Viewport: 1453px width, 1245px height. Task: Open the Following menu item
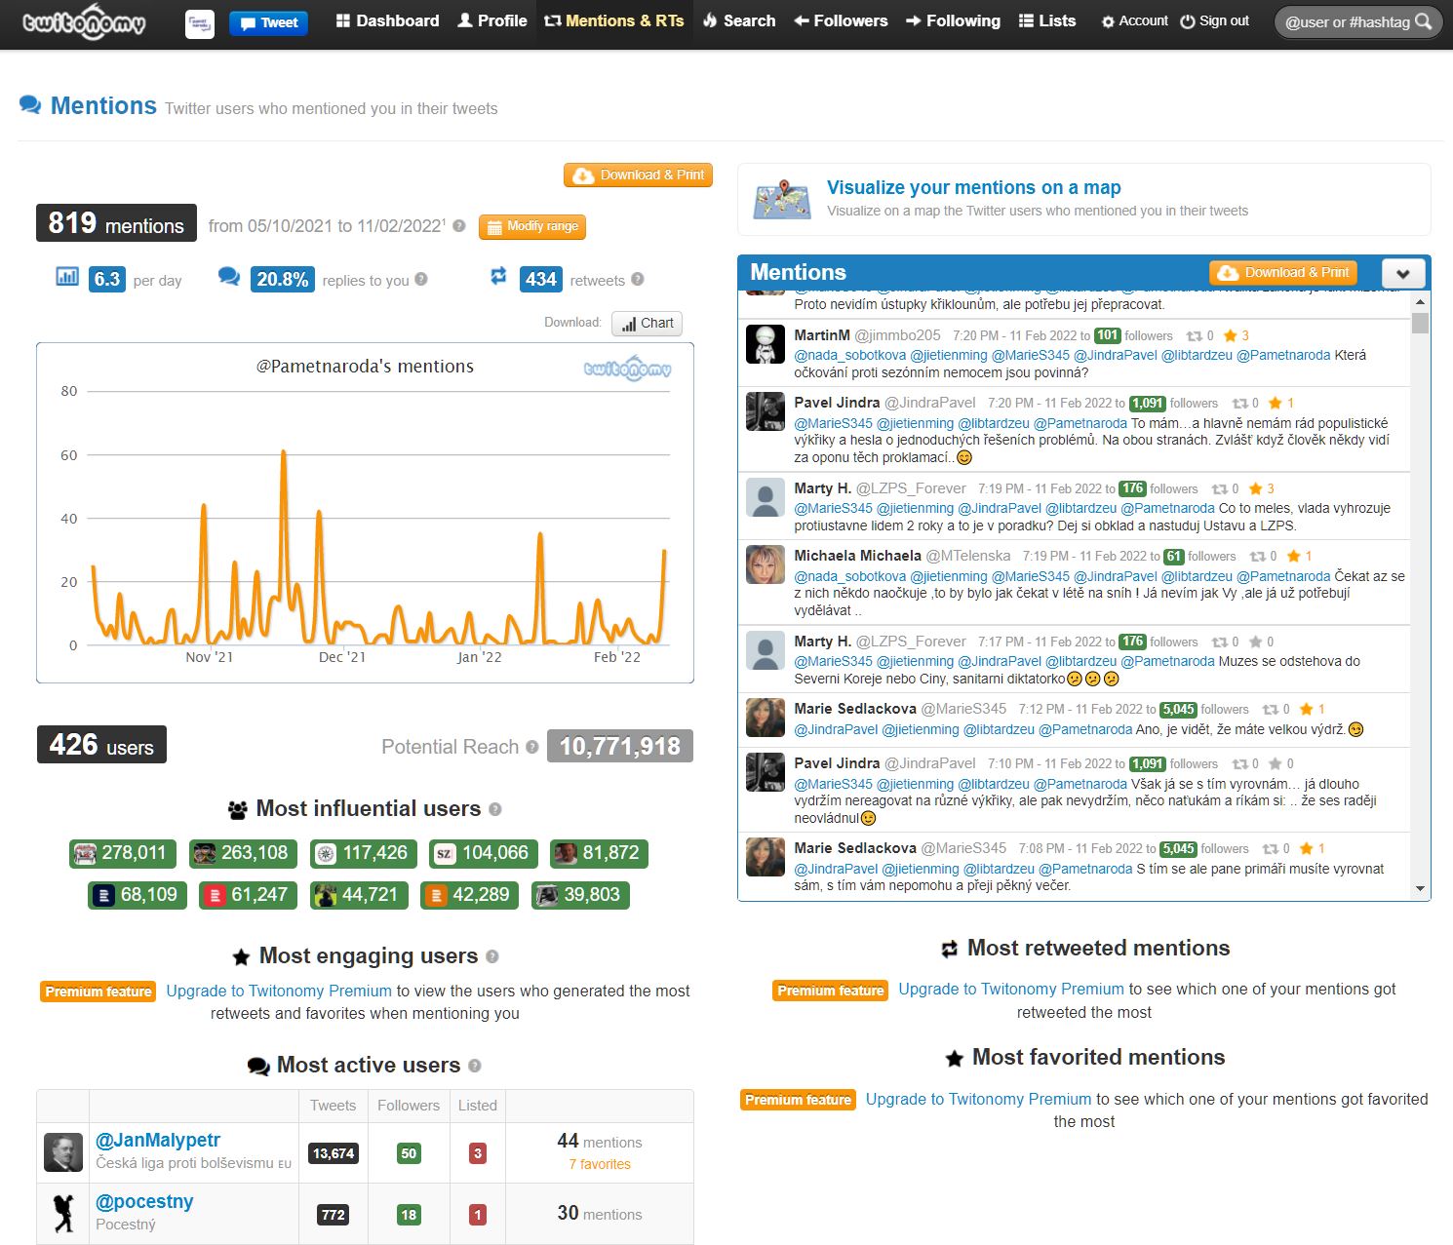coord(953,20)
